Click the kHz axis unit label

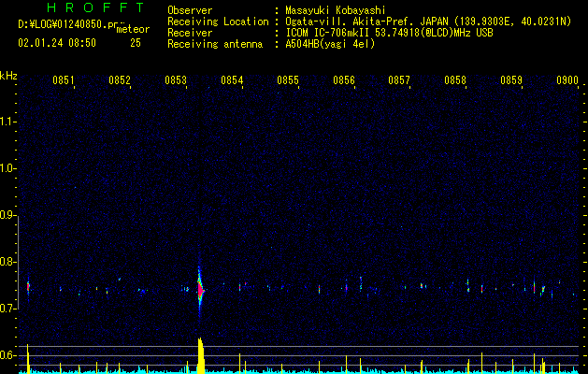(x=8, y=76)
